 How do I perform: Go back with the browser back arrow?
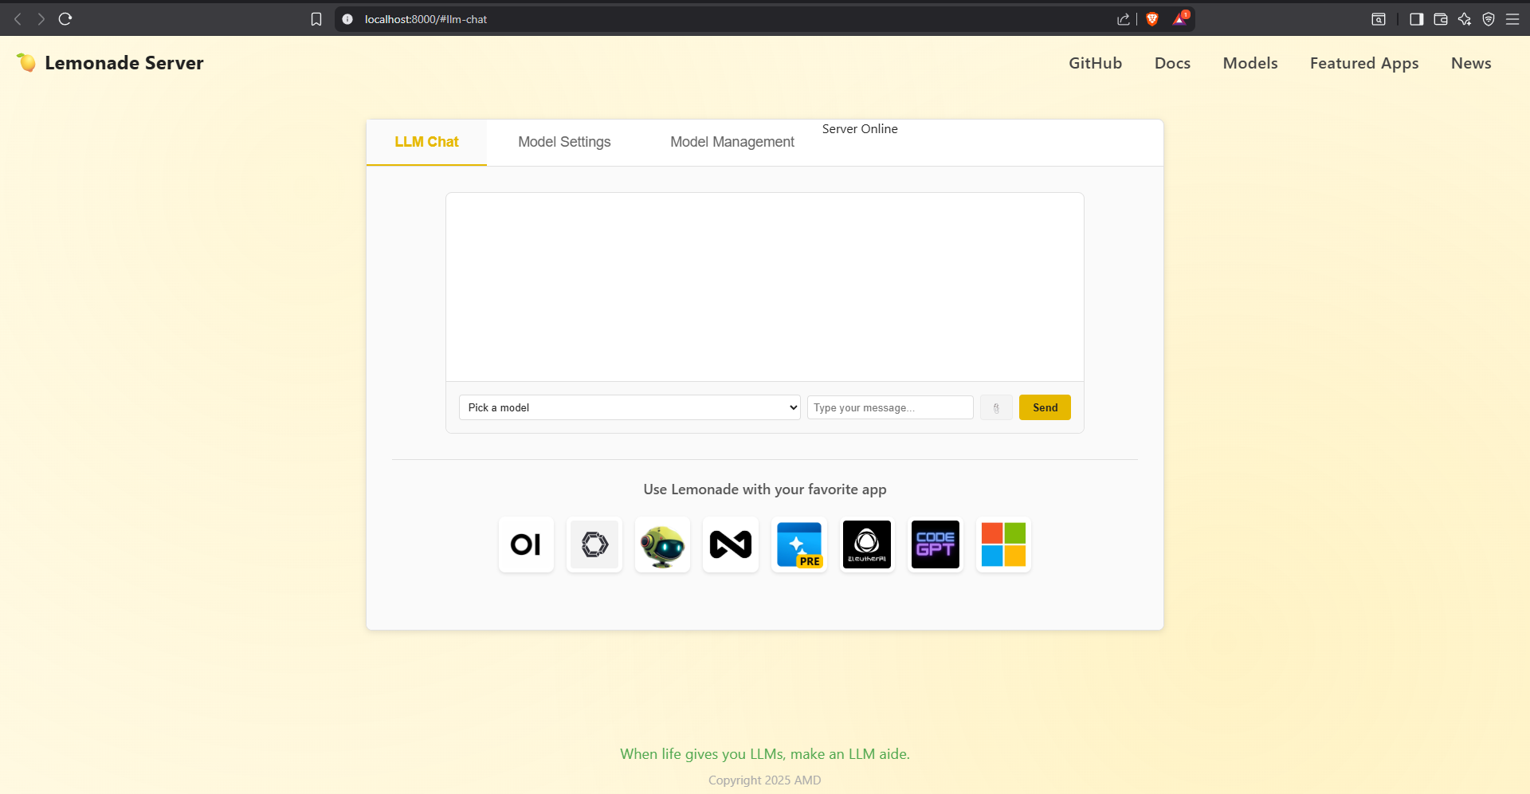coord(18,19)
